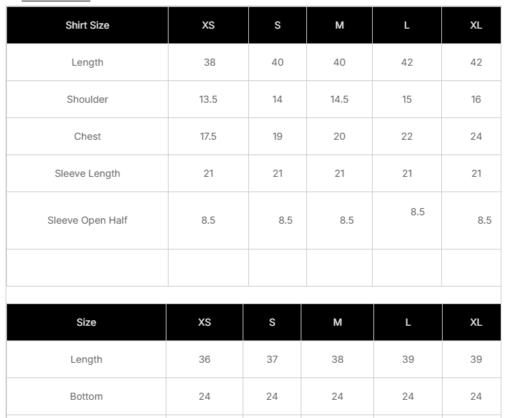Pick the Chest value 22
Image resolution: width=507 pixels, height=418 pixels.
tap(407, 136)
